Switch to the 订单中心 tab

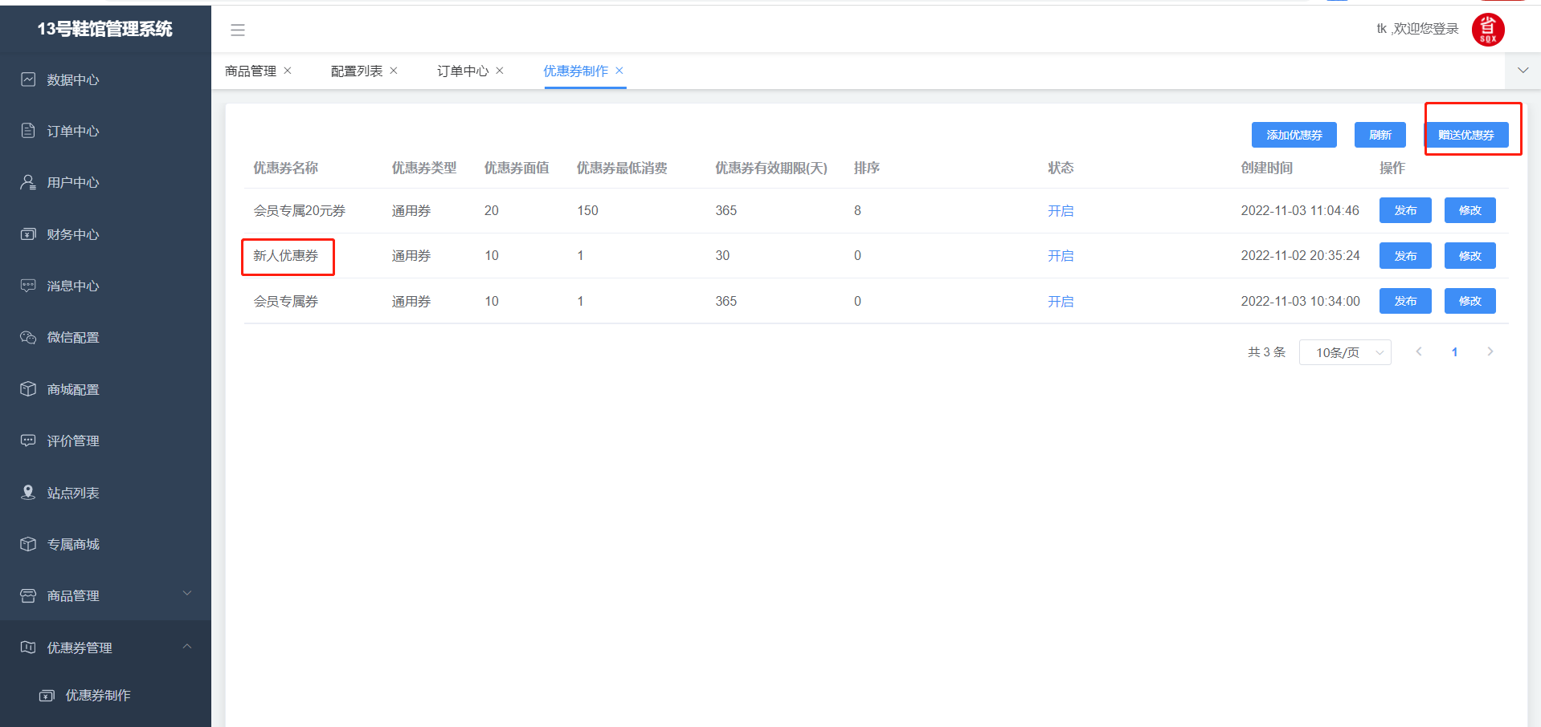(462, 71)
